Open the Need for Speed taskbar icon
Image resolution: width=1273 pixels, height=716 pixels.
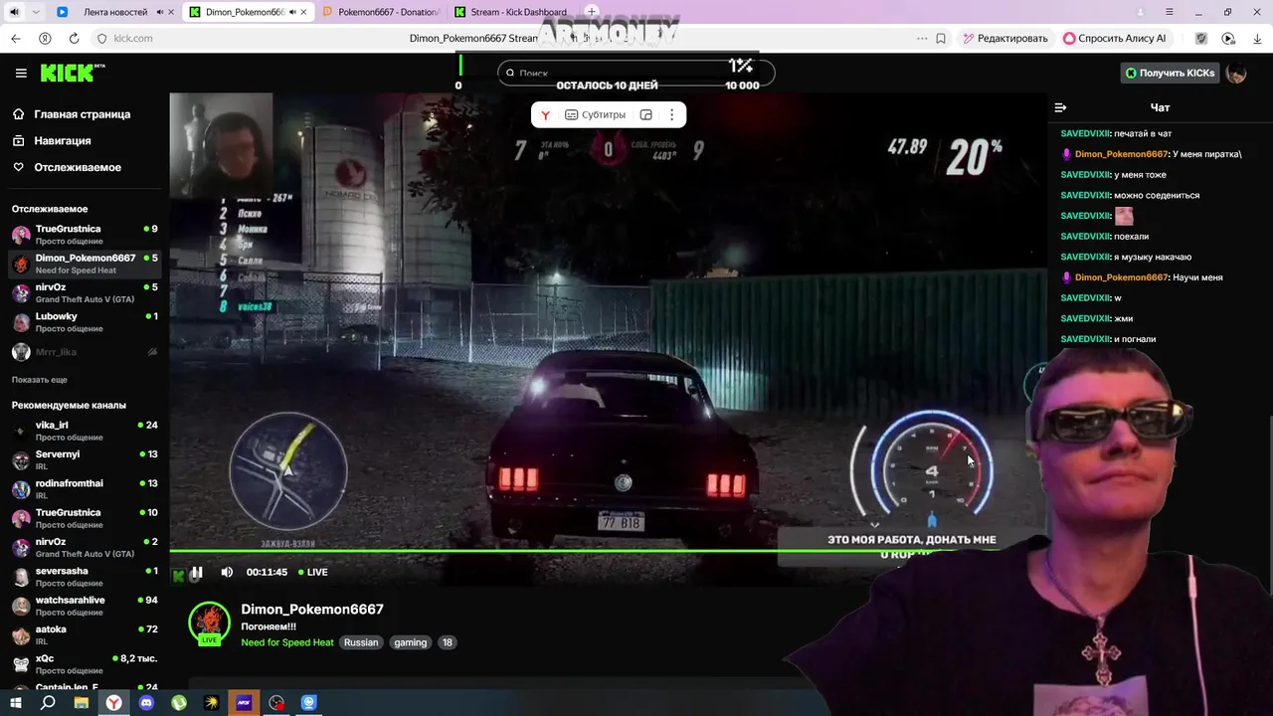[244, 703]
